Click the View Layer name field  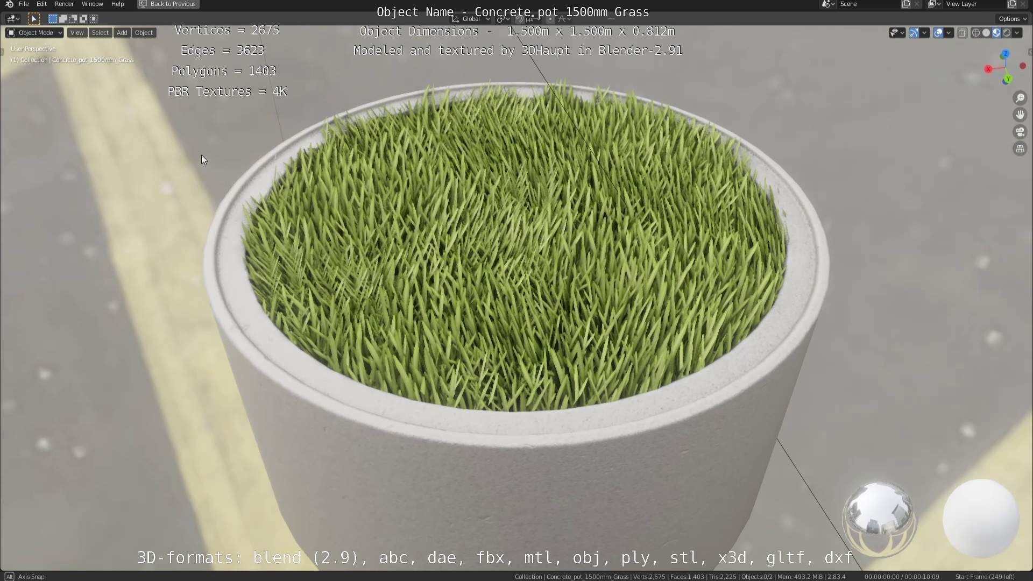pos(975,4)
